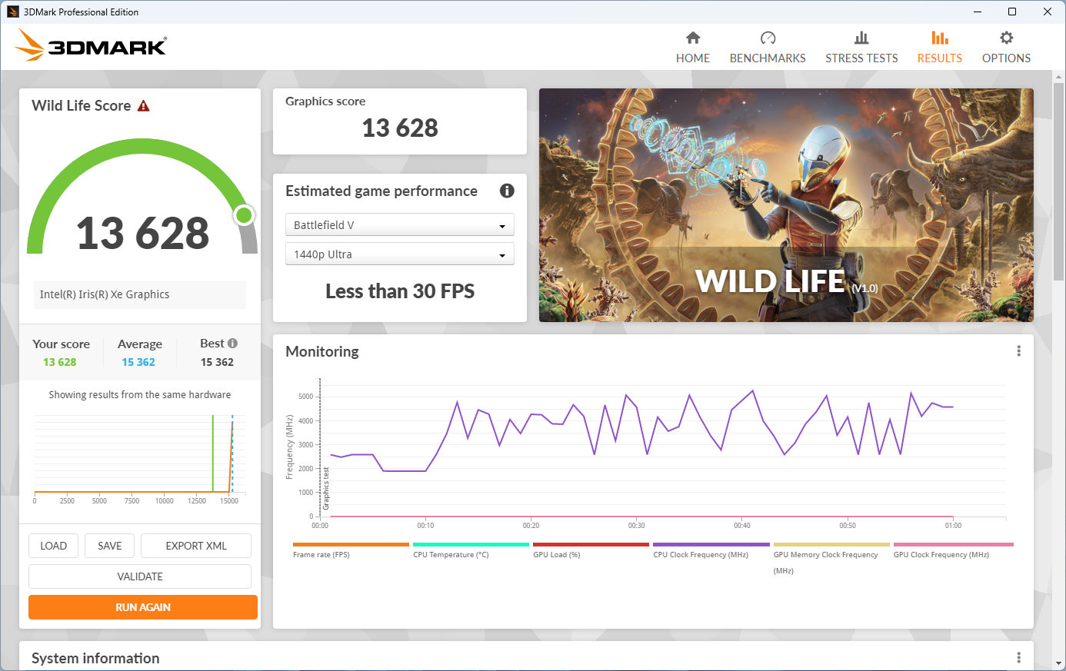Open Options via the gear icon
Image resolution: width=1066 pixels, height=671 pixels.
pos(1006,38)
